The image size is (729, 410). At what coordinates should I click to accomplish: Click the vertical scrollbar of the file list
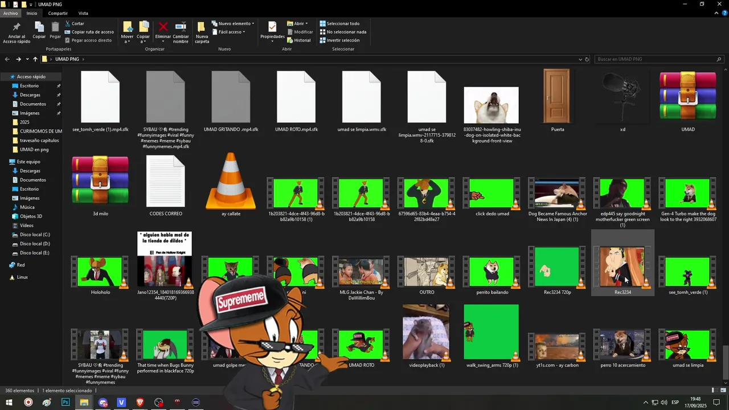[725, 363]
